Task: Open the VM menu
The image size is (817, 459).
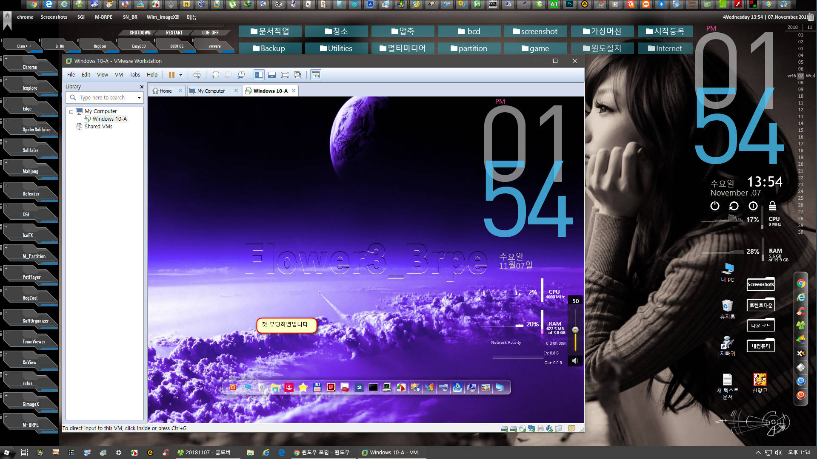Action: click(119, 75)
